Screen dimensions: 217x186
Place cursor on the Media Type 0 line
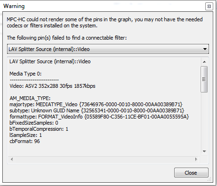click(25, 74)
